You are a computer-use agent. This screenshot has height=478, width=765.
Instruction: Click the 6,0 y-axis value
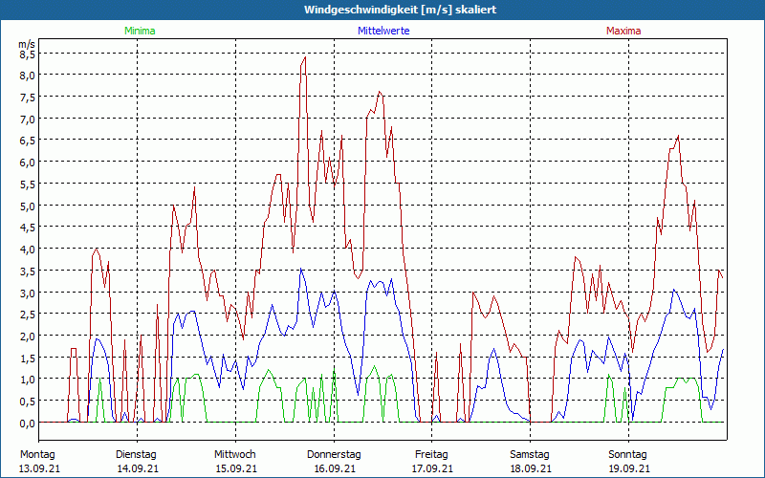pyautogui.click(x=28, y=163)
